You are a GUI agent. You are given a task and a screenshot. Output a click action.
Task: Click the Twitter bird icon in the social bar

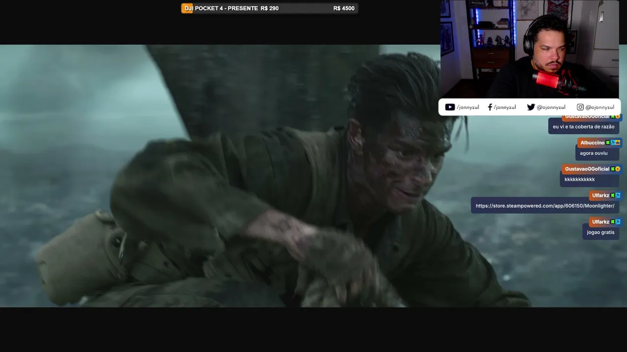tap(531, 107)
